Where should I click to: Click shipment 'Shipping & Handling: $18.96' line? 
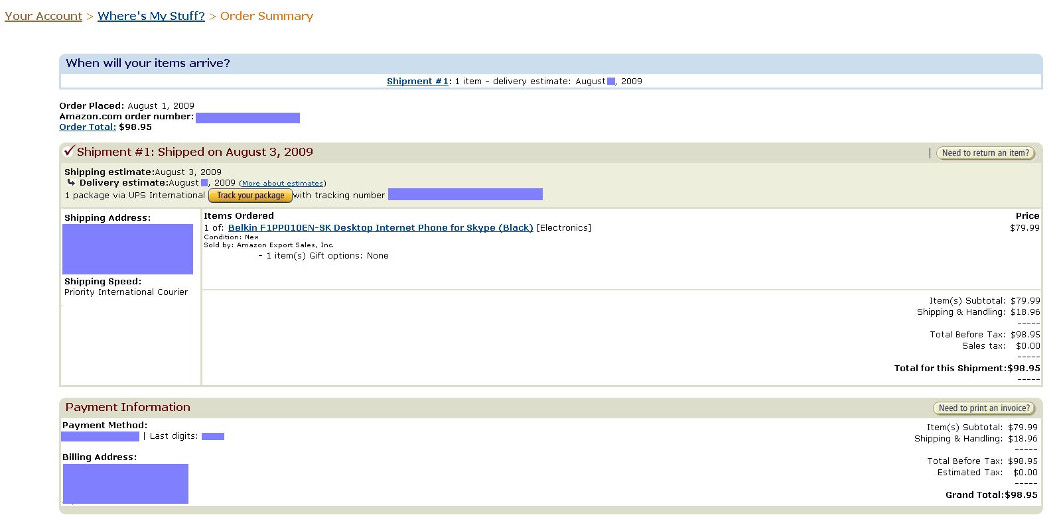click(979, 312)
